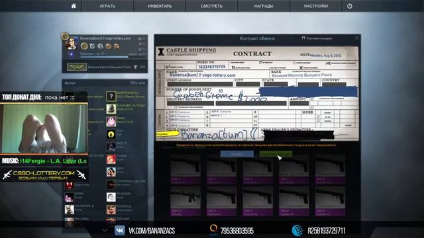Open friend with yellow flame avatar
Screen dimensions: 424x238
pos(111,134)
